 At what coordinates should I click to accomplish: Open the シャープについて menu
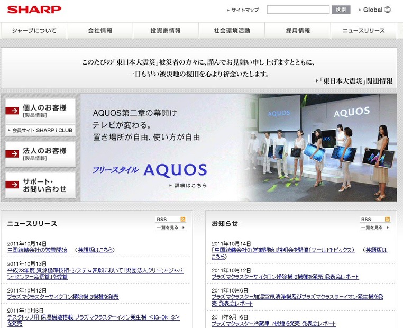34,31
